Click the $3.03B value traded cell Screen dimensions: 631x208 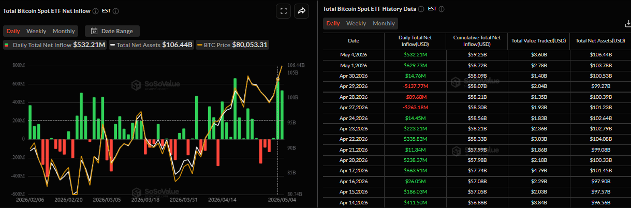point(539,140)
